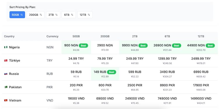
Task: Click the ¥70.45 converted price
Action: pos(135,103)
